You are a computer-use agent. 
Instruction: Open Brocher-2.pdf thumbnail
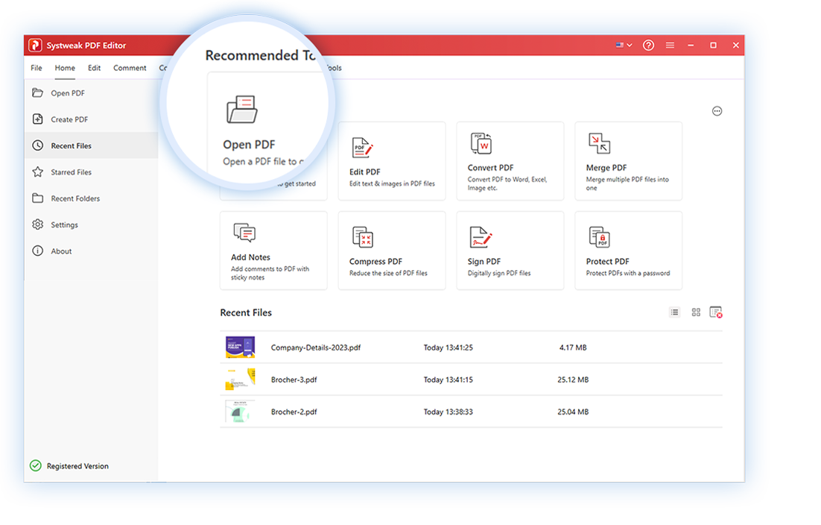pos(241,412)
